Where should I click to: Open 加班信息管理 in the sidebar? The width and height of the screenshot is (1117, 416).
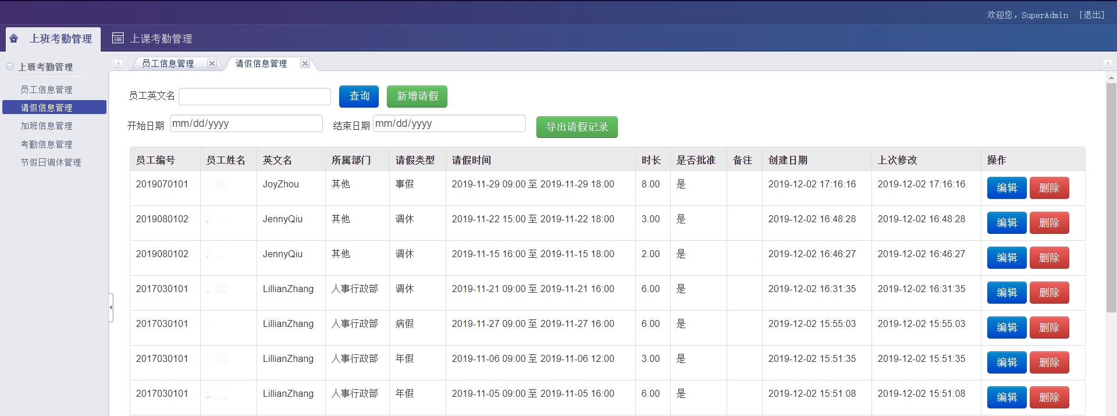pyautogui.click(x=47, y=126)
